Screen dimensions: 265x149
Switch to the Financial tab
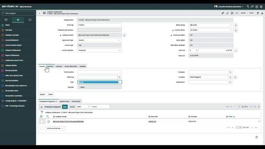click(x=50, y=66)
